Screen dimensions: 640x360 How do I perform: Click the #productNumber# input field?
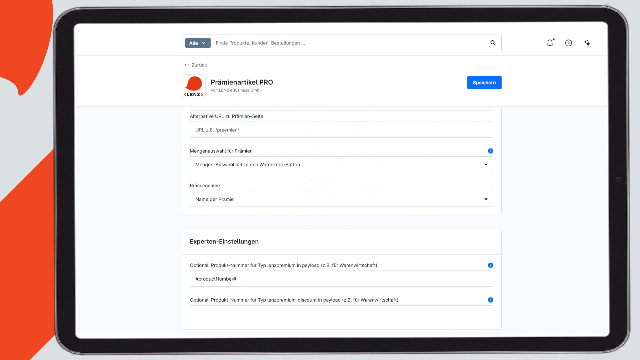[x=341, y=279]
